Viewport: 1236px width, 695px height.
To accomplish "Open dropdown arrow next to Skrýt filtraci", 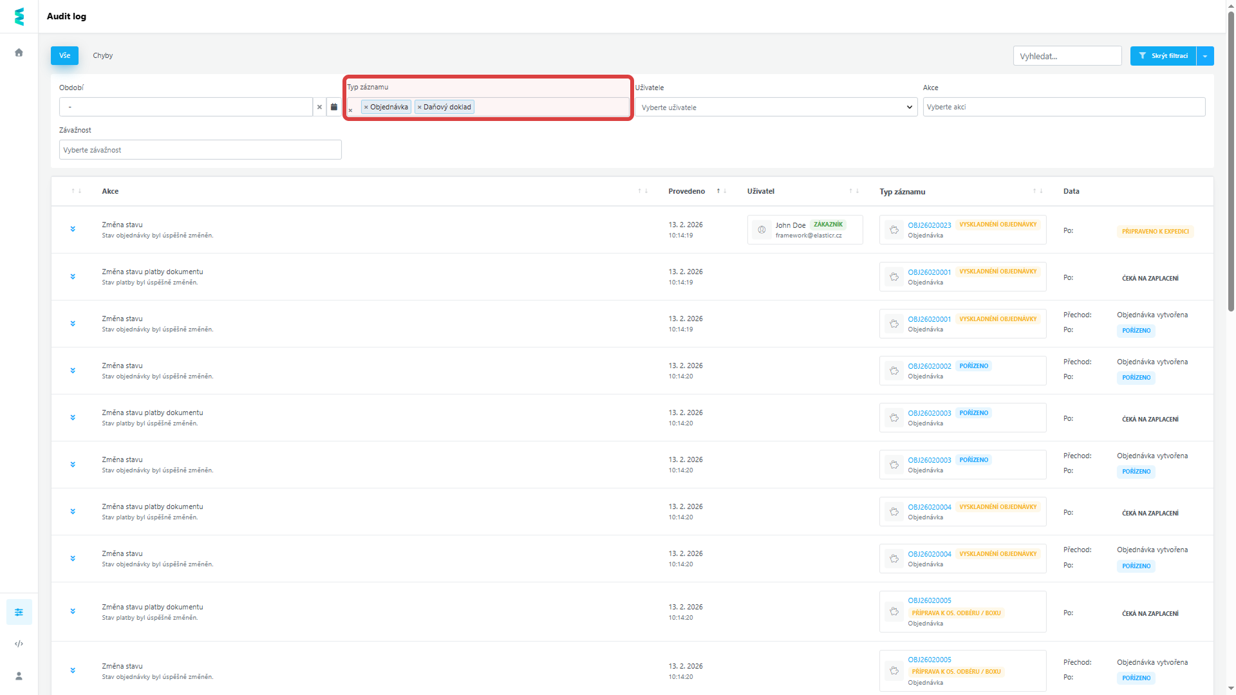I will click(x=1204, y=56).
